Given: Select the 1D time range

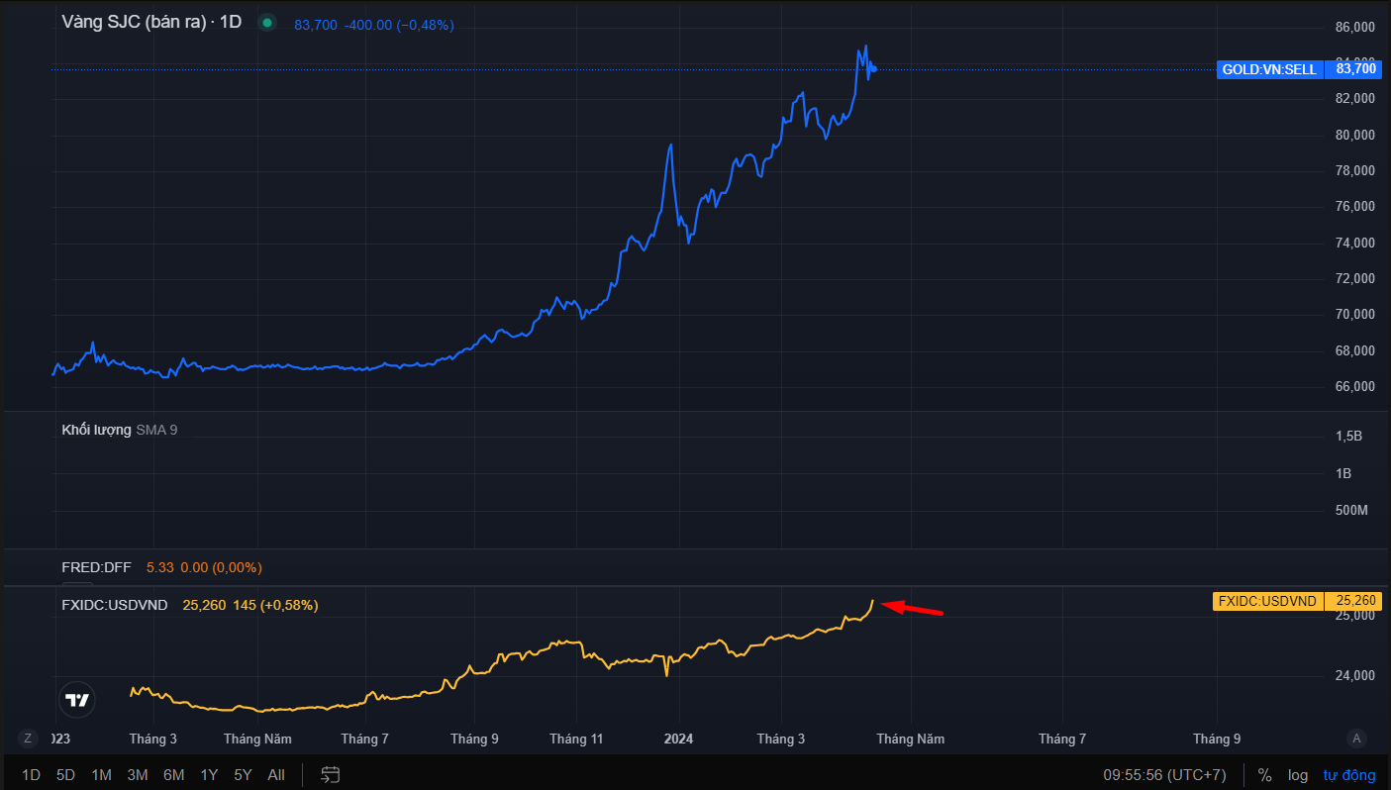Looking at the screenshot, I should [x=31, y=775].
